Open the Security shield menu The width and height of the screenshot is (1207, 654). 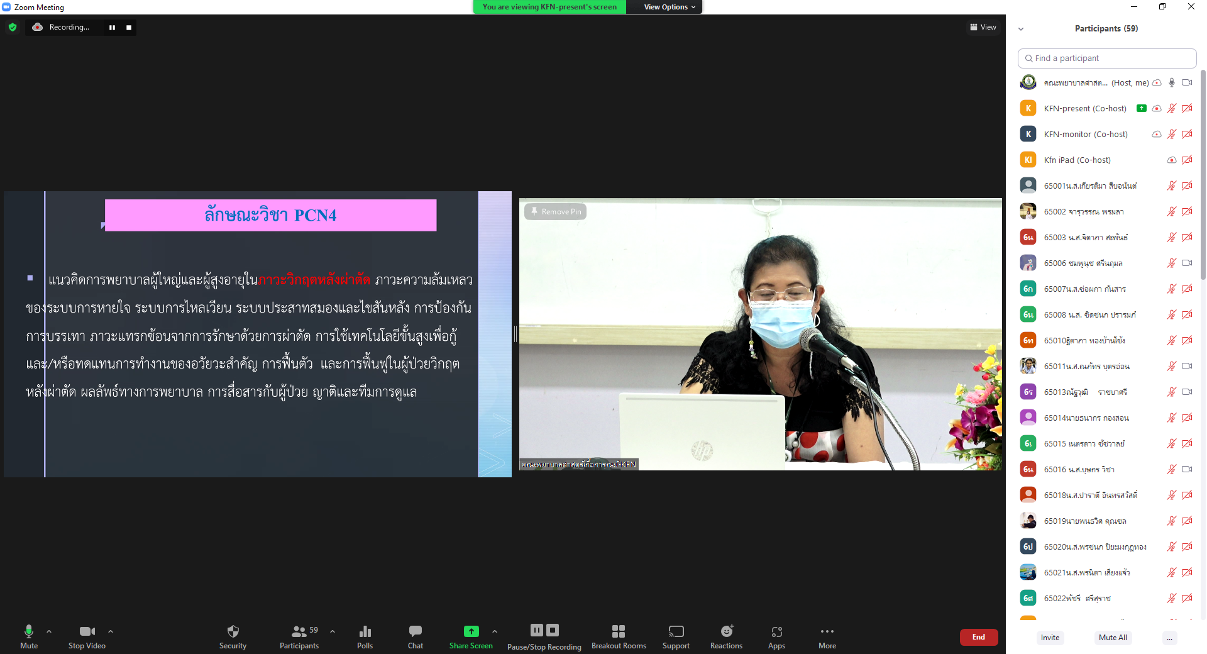(233, 636)
